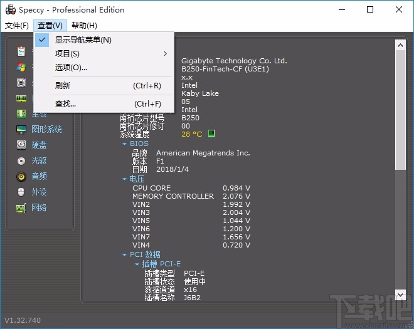Select the VIN4 0.720 V value

(x=236, y=246)
